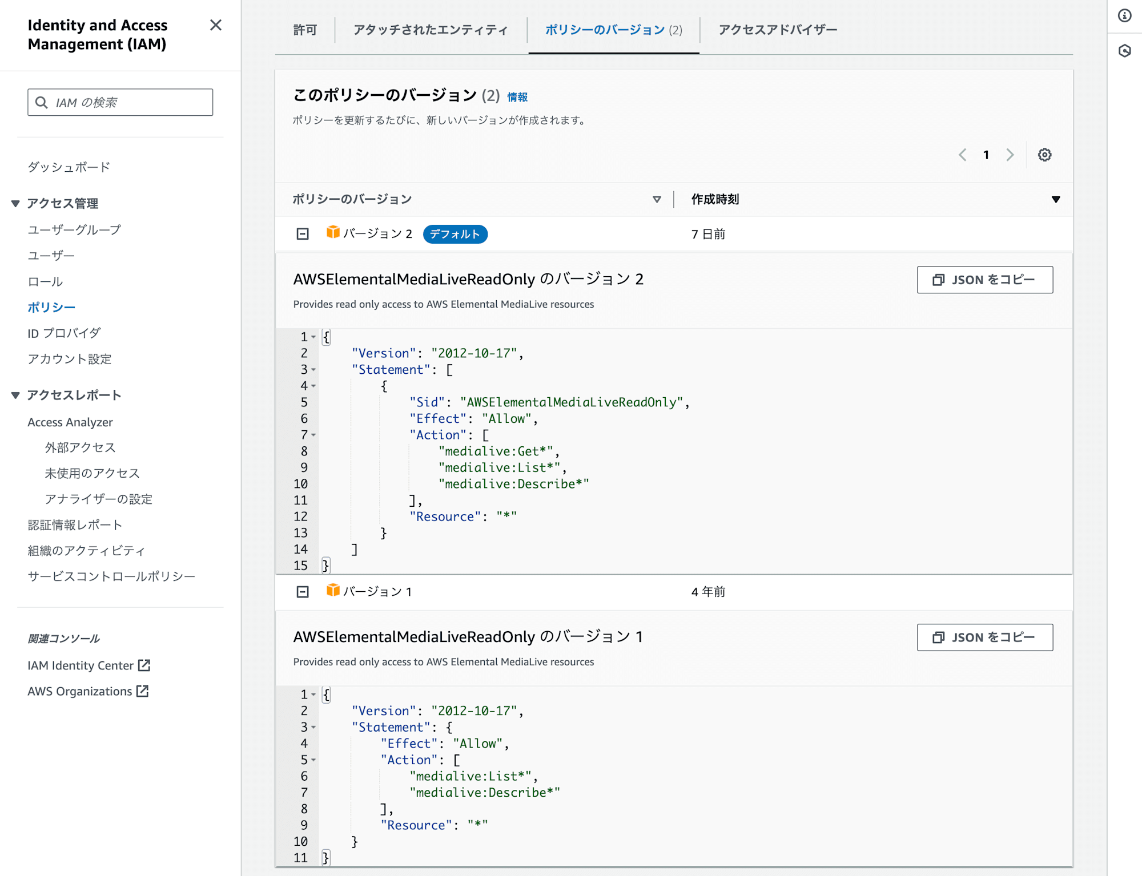Select page number 1 in pagination
The height and width of the screenshot is (876, 1142).
pyautogui.click(x=986, y=155)
